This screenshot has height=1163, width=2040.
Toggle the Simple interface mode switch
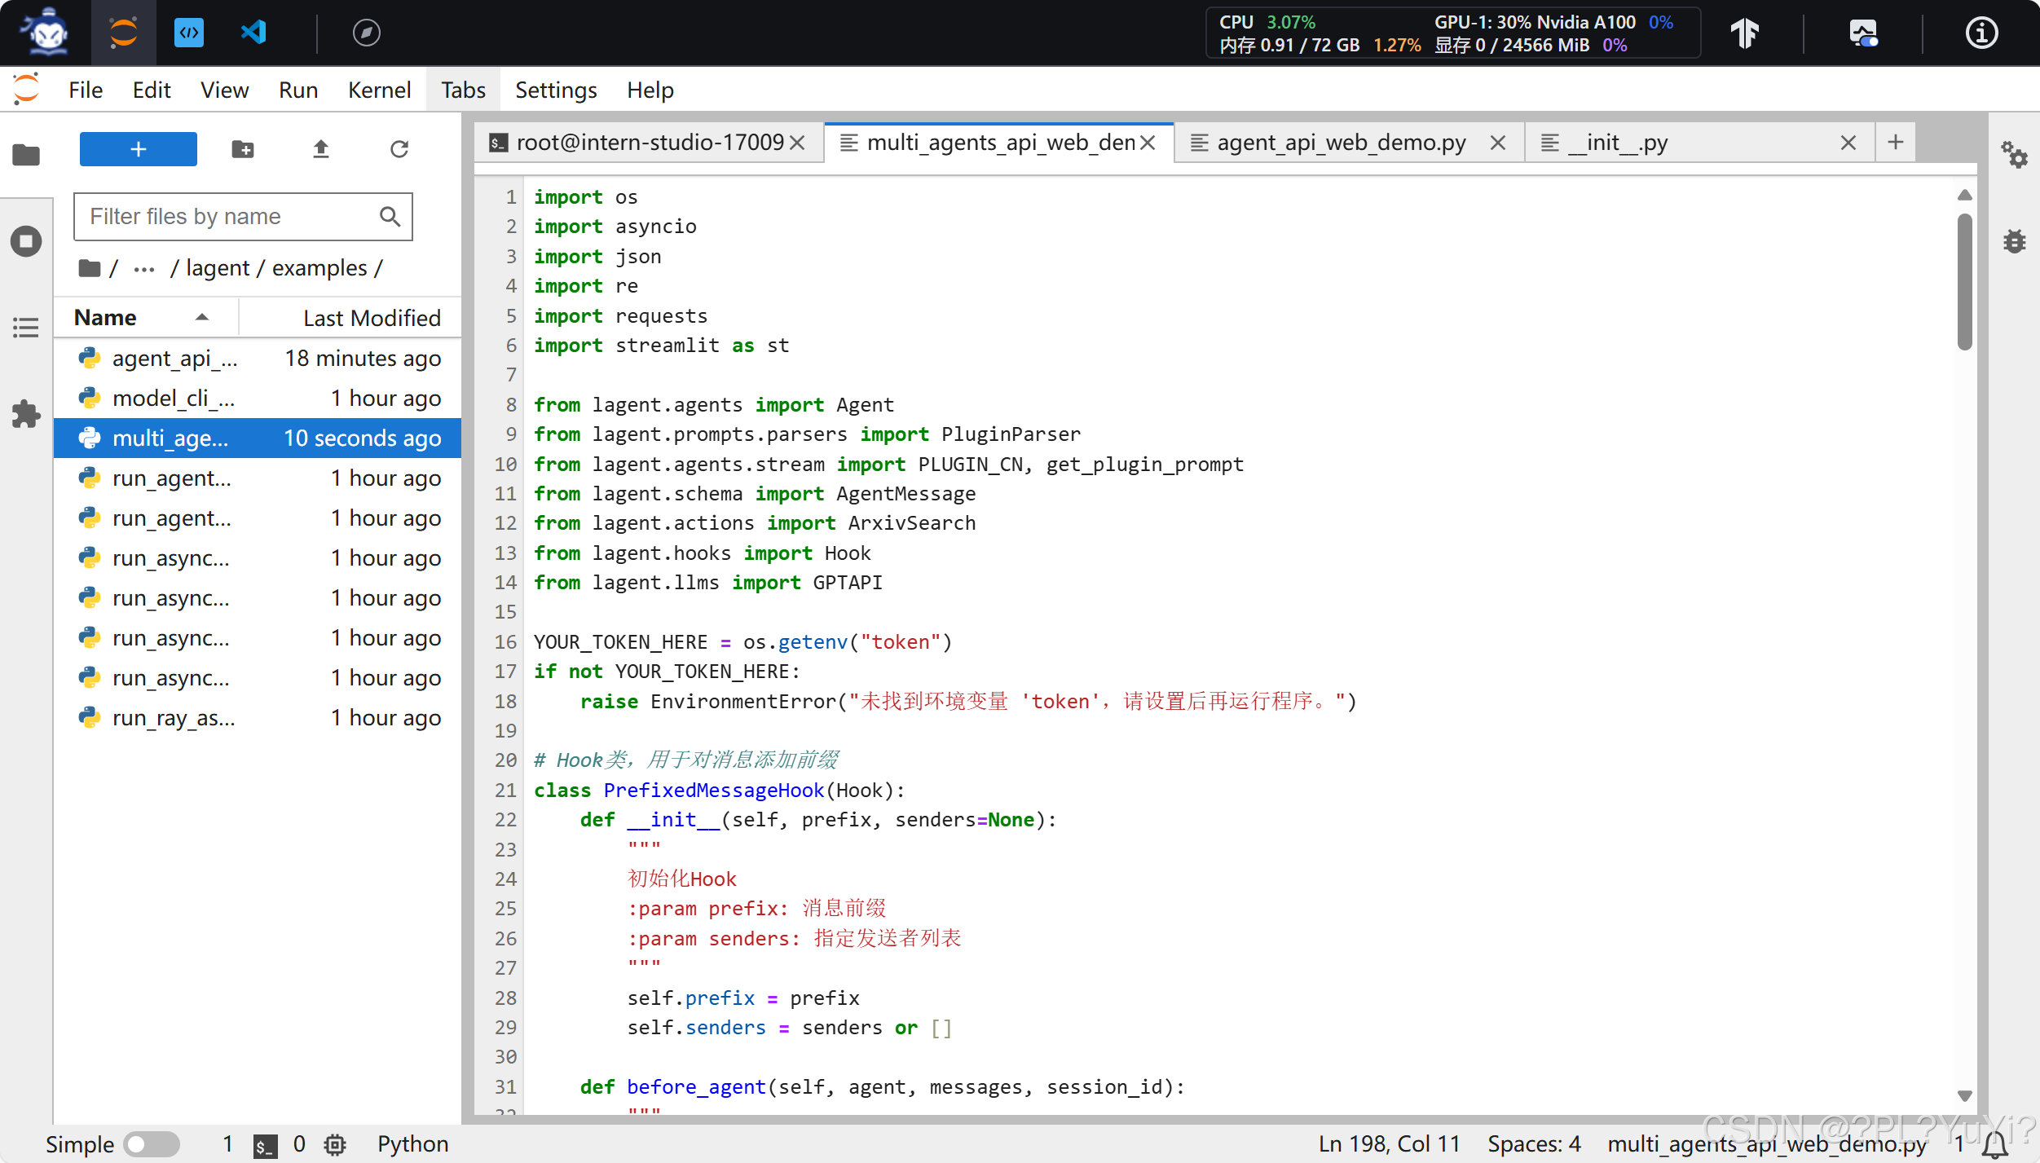pos(152,1144)
